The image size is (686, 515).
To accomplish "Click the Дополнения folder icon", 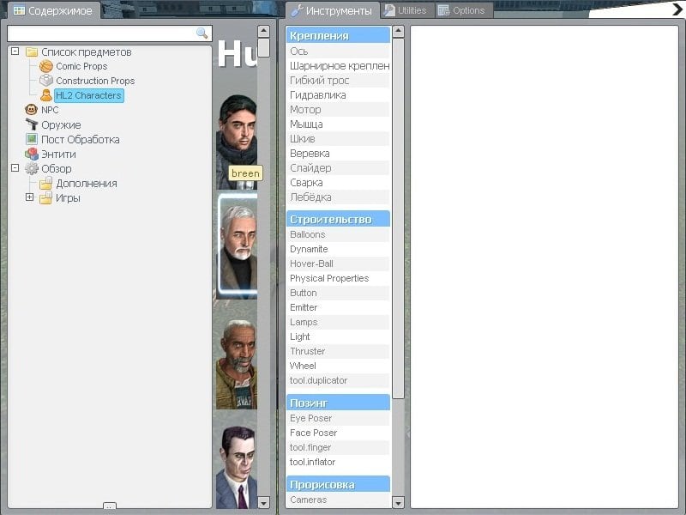I will click(46, 183).
